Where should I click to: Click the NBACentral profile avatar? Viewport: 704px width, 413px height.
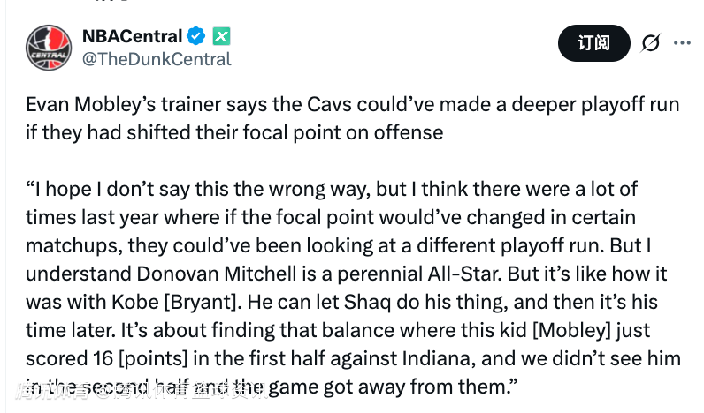point(49,47)
